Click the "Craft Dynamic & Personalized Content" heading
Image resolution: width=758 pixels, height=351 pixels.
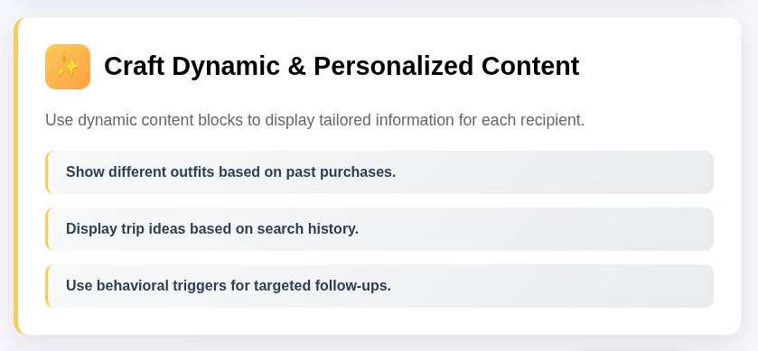pos(342,66)
